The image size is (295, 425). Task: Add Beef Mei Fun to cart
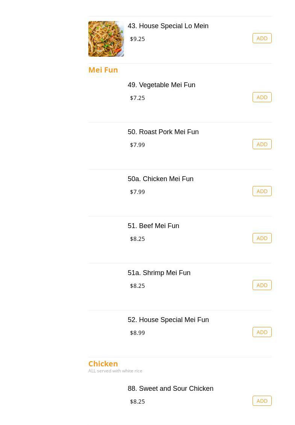pos(262,238)
